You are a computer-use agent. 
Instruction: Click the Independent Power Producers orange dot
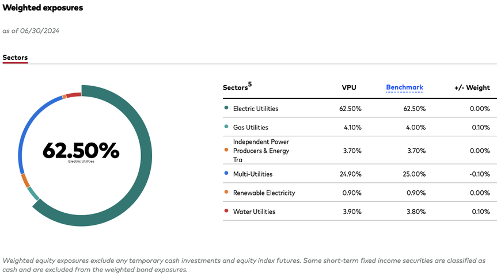pyautogui.click(x=226, y=151)
